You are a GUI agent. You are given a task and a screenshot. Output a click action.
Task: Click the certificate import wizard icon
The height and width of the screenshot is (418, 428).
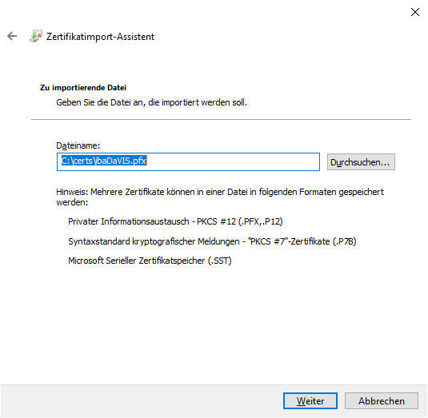[36, 36]
